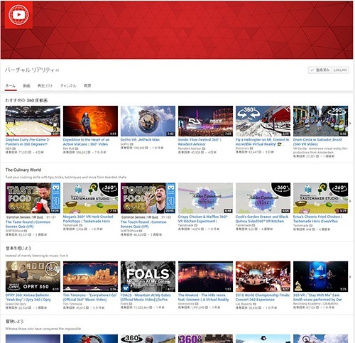The image size is (355, 343).
Task: Play the OPRY 360 thumbnail
Action: pos(33,276)
